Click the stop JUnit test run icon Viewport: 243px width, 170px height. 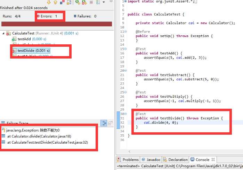pos(91,2)
